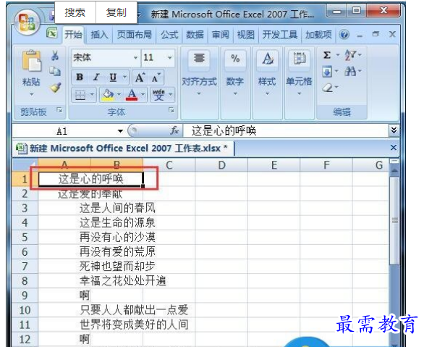Increase font size with large A

[140, 78]
